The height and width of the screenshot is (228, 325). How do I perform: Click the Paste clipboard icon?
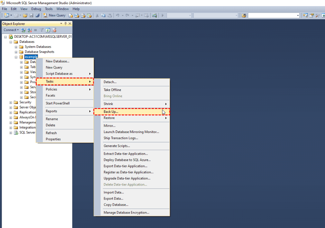click(x=110, y=15)
